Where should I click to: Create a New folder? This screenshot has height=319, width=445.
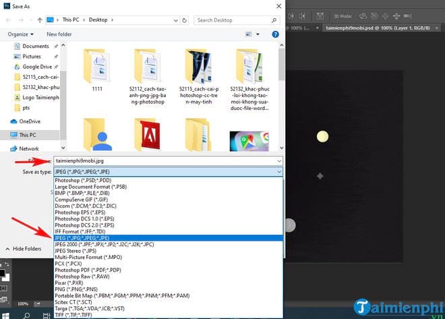pos(59,34)
